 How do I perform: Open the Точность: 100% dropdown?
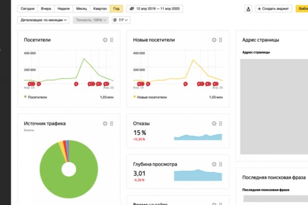pyautogui.click(x=91, y=20)
